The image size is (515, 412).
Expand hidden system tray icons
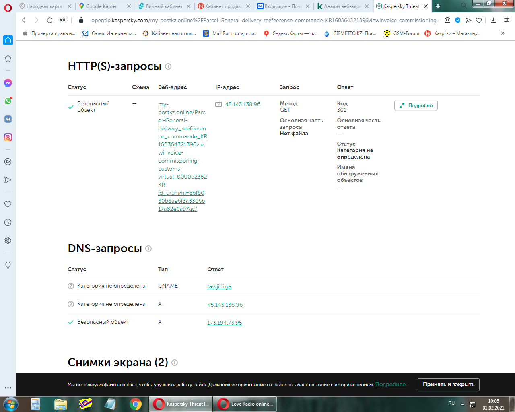(462, 404)
